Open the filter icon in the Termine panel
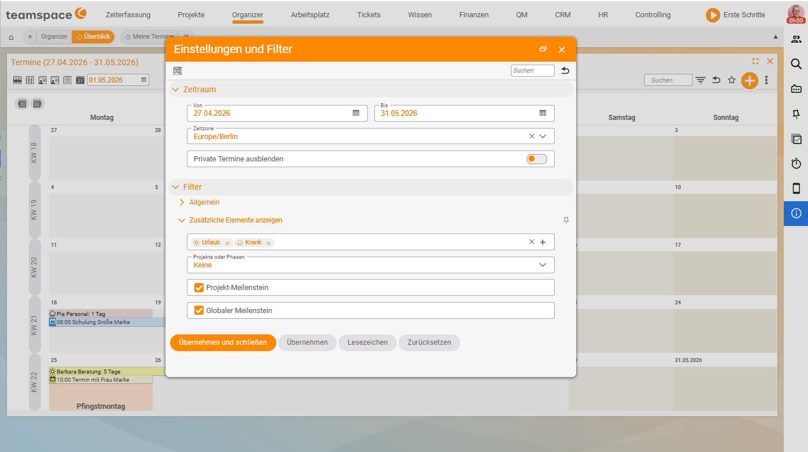This screenshot has width=808, height=452. coord(701,80)
